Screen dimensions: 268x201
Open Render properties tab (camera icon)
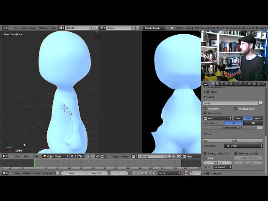coord(213,84)
